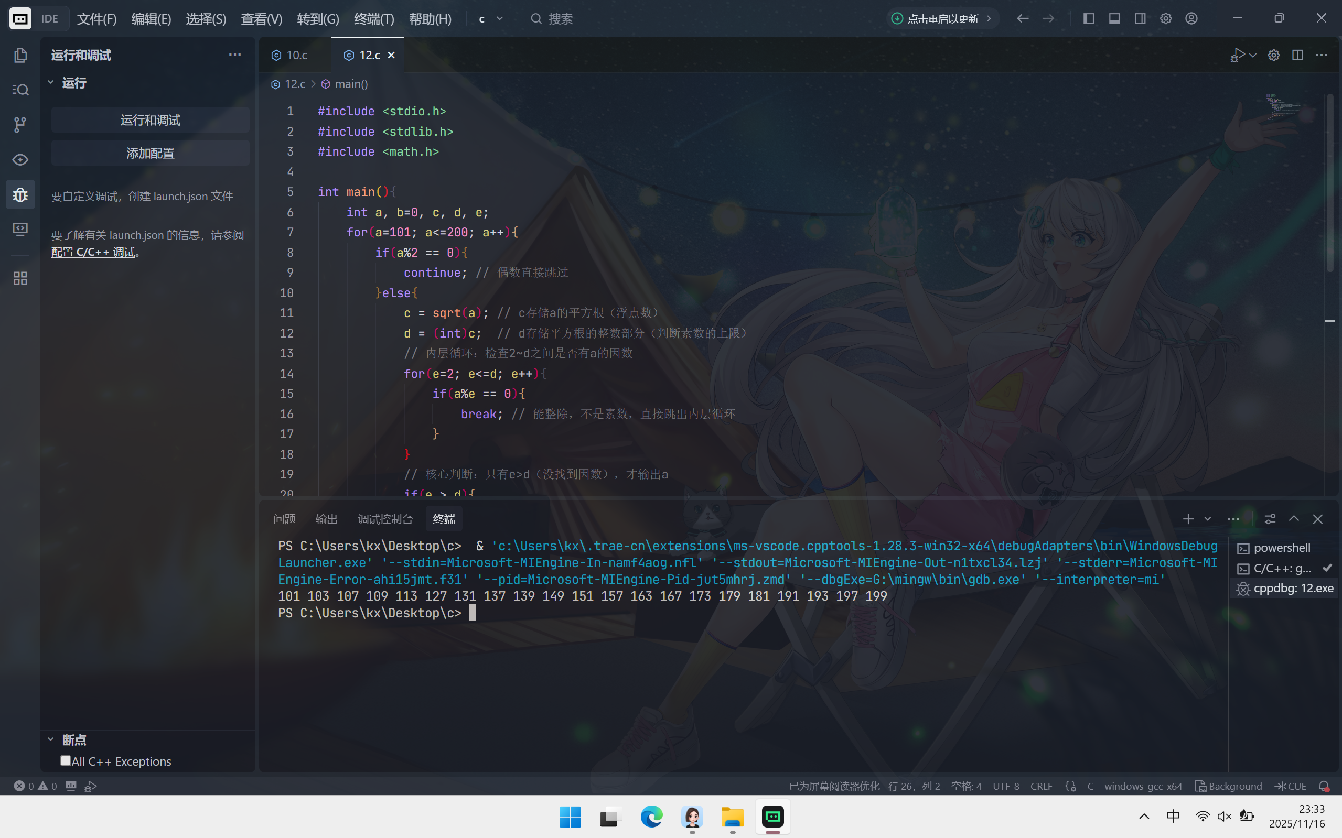Open the notifications bell in status bar
The width and height of the screenshot is (1342, 838).
(1324, 786)
